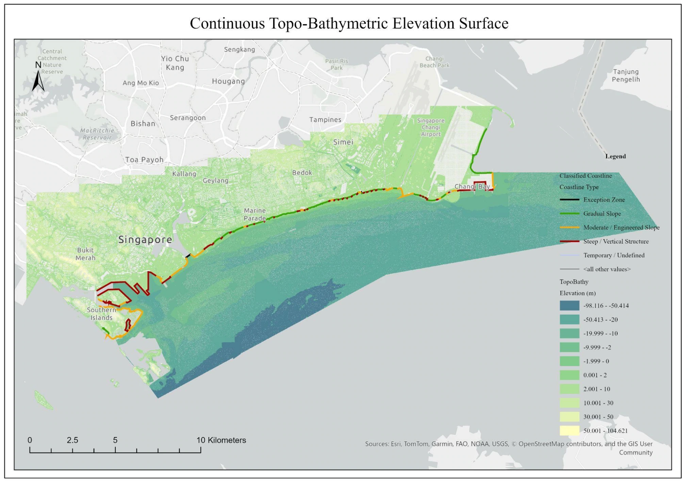
Task: Click the Tanjung Pengelih map label
Action: (x=626, y=76)
